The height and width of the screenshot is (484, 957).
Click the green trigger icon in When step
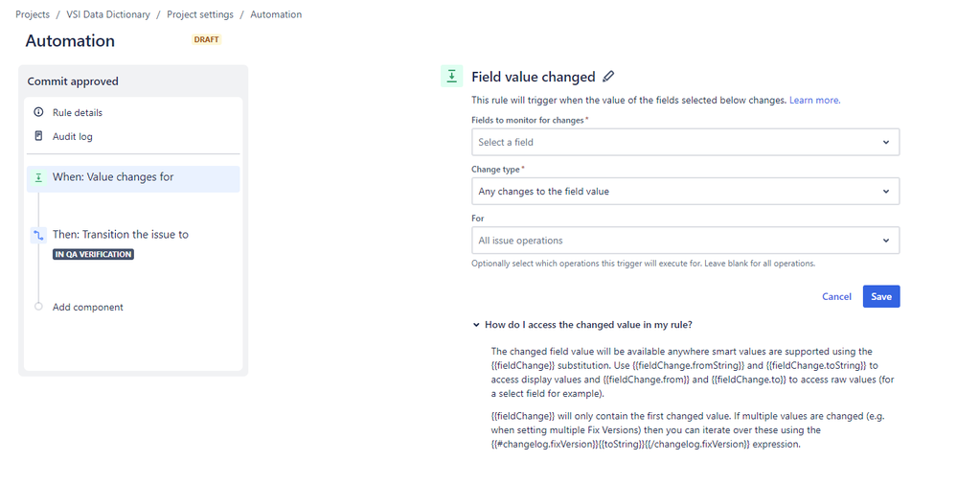point(38,177)
